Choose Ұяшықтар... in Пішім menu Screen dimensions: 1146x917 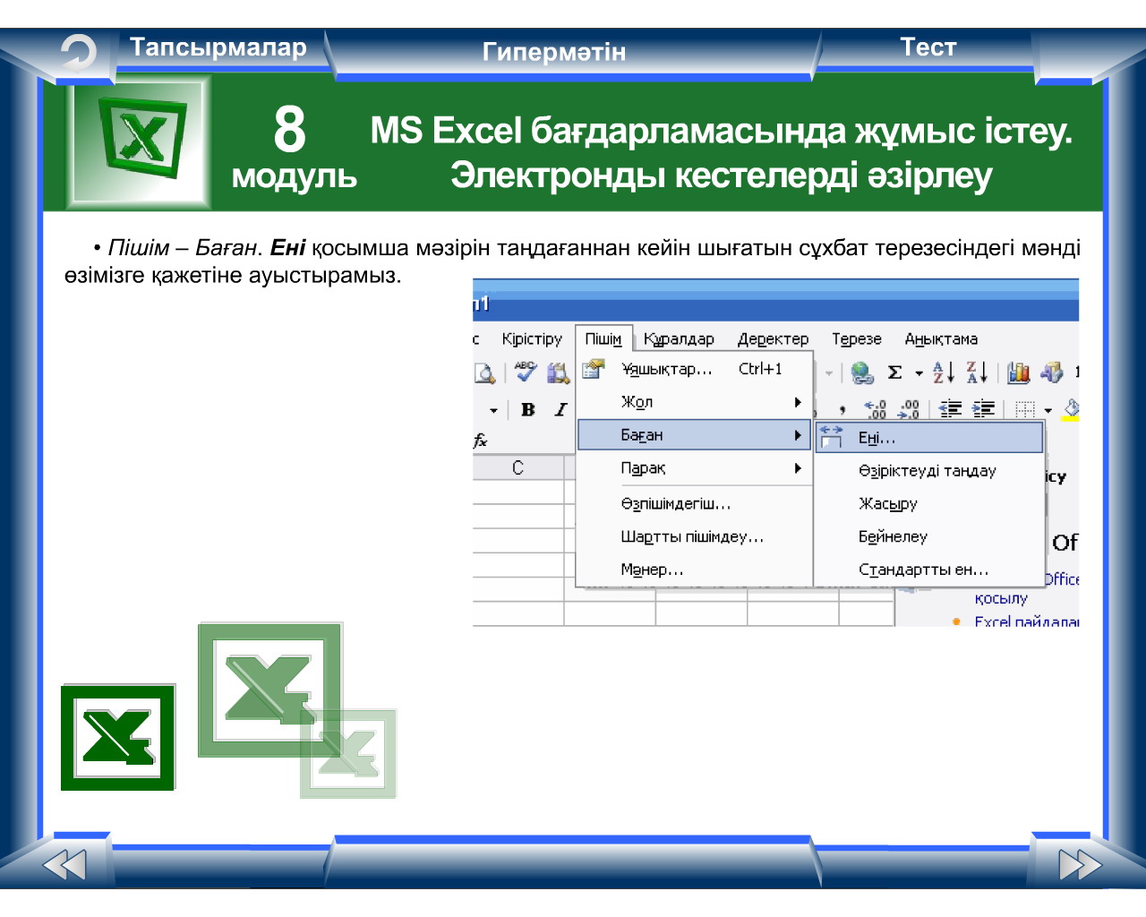(695, 369)
